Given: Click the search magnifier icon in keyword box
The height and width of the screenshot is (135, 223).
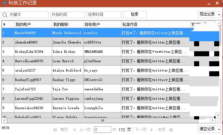Looking at the screenshot, I should [x=5, y=15].
